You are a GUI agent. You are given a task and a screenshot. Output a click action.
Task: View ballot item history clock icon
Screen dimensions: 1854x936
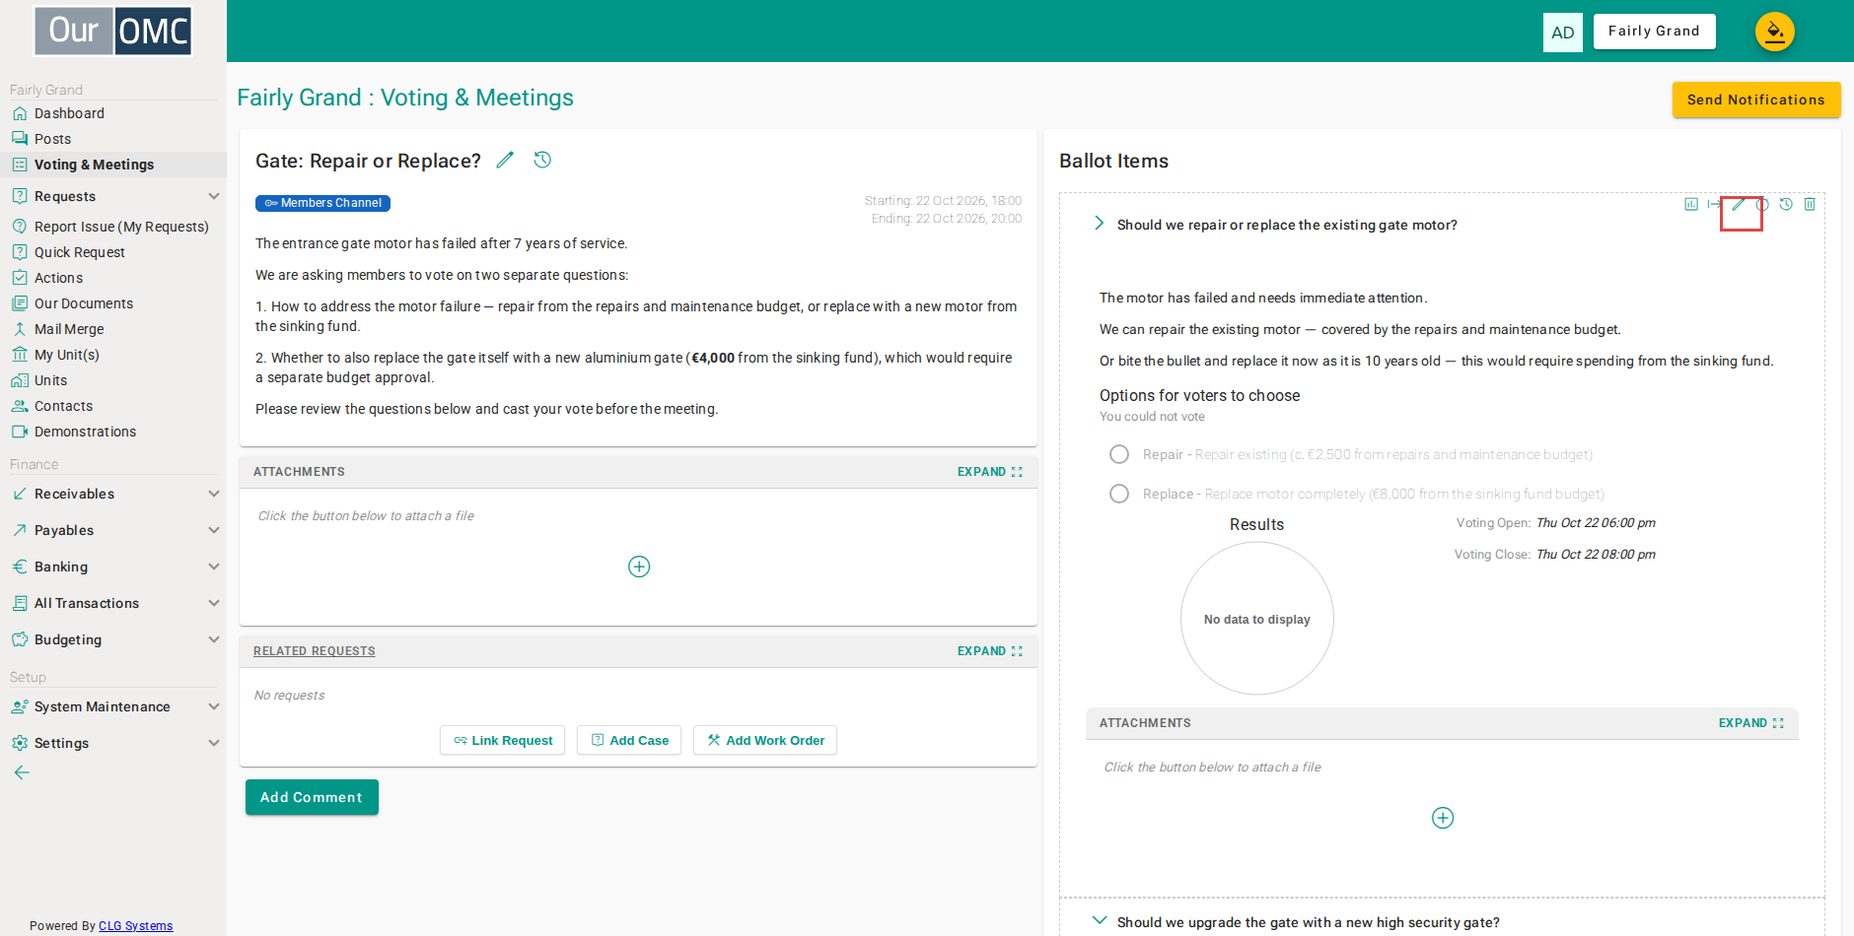[x=1786, y=204]
